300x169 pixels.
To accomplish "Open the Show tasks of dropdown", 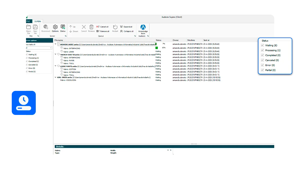I will tap(39, 48).
